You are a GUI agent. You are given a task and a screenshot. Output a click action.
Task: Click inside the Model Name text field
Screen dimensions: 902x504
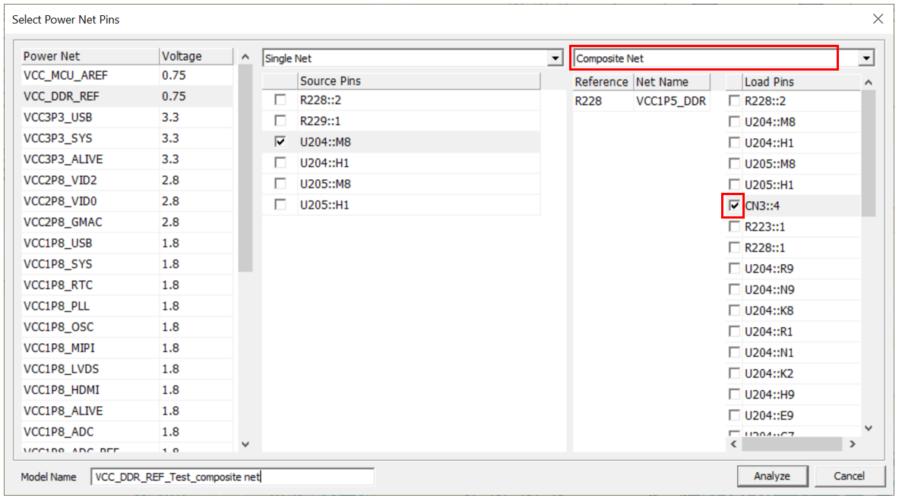point(232,477)
